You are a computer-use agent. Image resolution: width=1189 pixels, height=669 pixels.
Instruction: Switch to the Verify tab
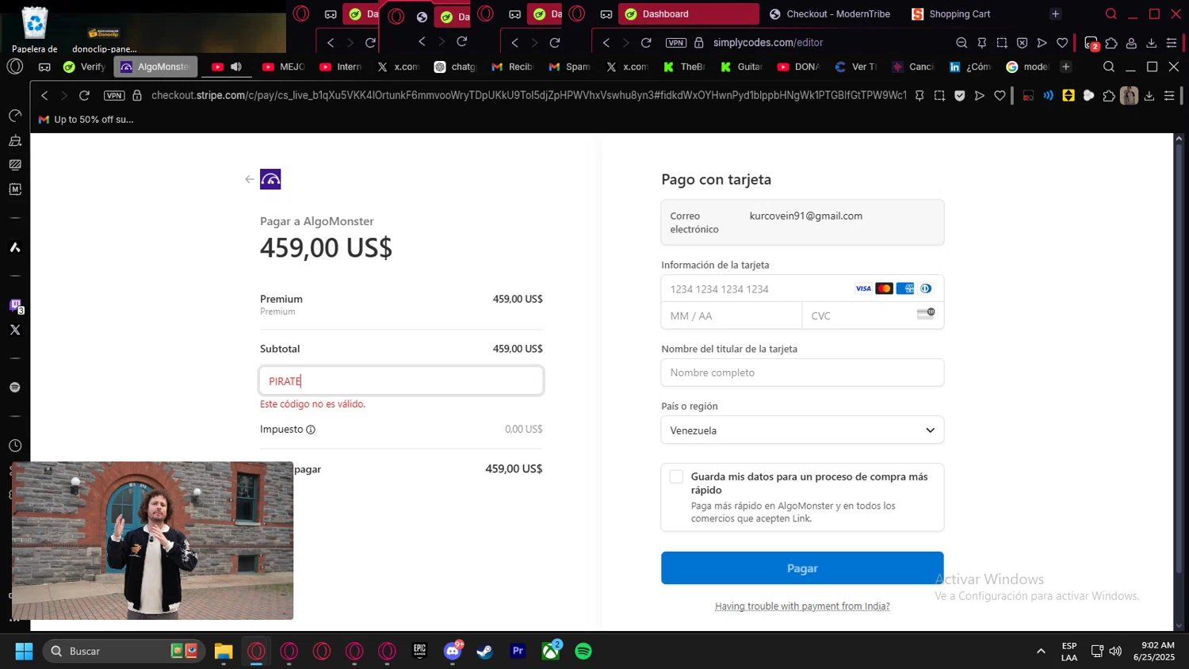click(85, 67)
